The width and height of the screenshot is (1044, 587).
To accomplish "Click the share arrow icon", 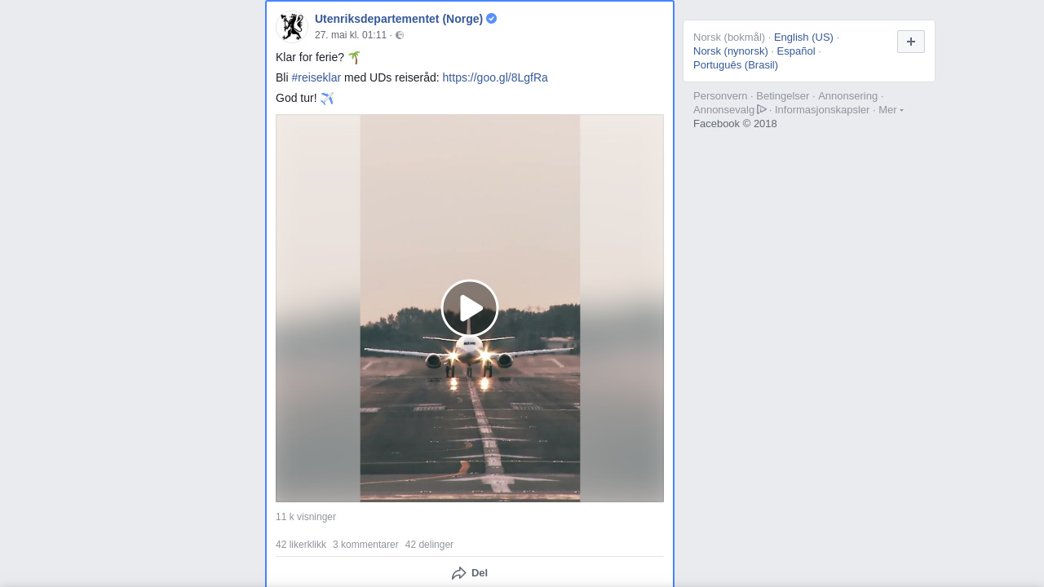I will [x=459, y=573].
